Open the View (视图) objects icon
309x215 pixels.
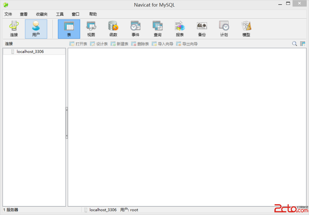click(x=91, y=29)
